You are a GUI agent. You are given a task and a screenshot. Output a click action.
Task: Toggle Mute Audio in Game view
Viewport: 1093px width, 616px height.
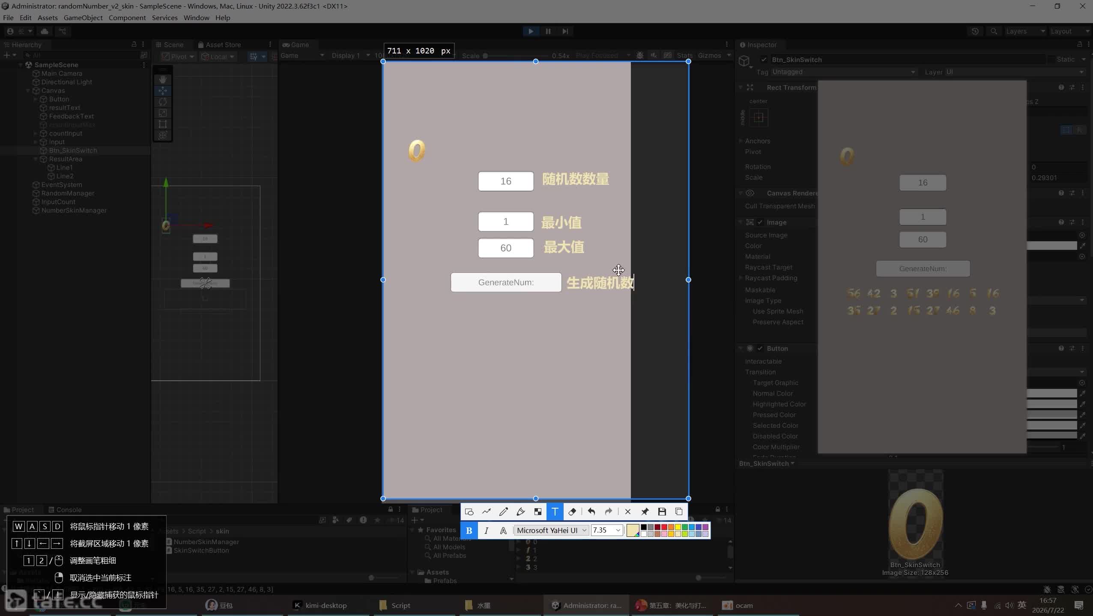tap(654, 55)
